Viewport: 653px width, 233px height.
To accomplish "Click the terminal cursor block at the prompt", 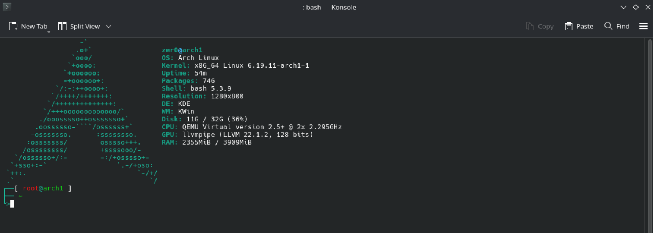I will (x=12, y=204).
